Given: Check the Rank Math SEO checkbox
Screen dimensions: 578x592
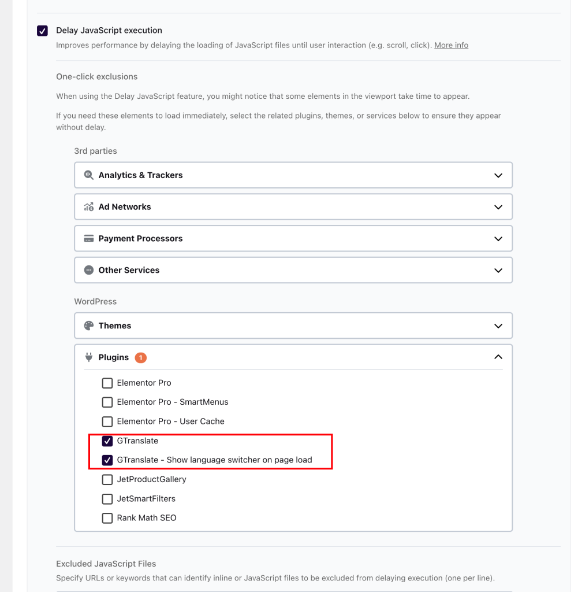Looking at the screenshot, I should point(107,518).
